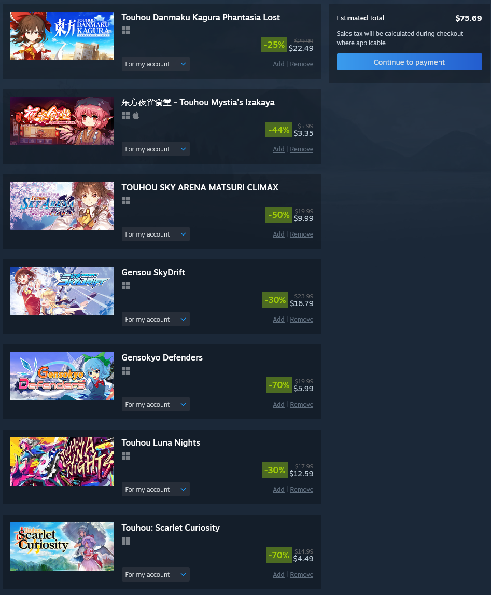The width and height of the screenshot is (491, 595).
Task: Click the Apple icon under Mystia's Izakaya
Action: (x=136, y=115)
